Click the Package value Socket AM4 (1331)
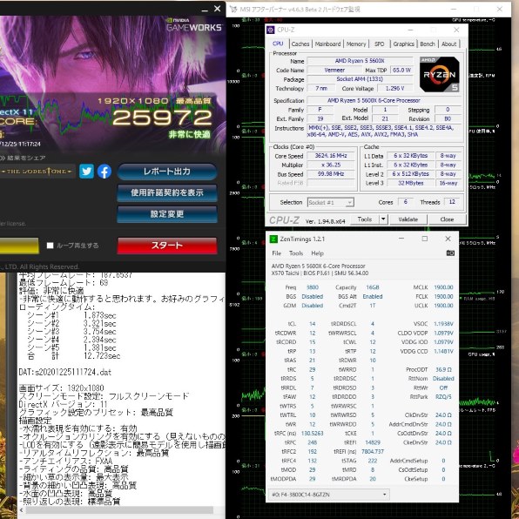Screen dimensions: 519x519 360,79
